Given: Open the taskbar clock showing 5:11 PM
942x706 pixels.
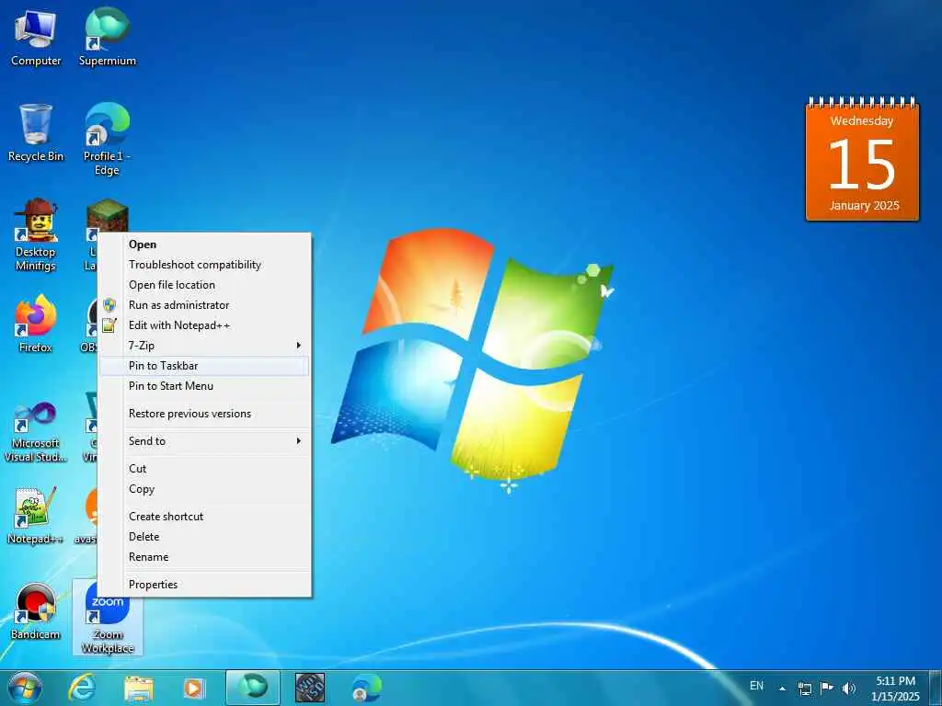Looking at the screenshot, I should (895, 689).
